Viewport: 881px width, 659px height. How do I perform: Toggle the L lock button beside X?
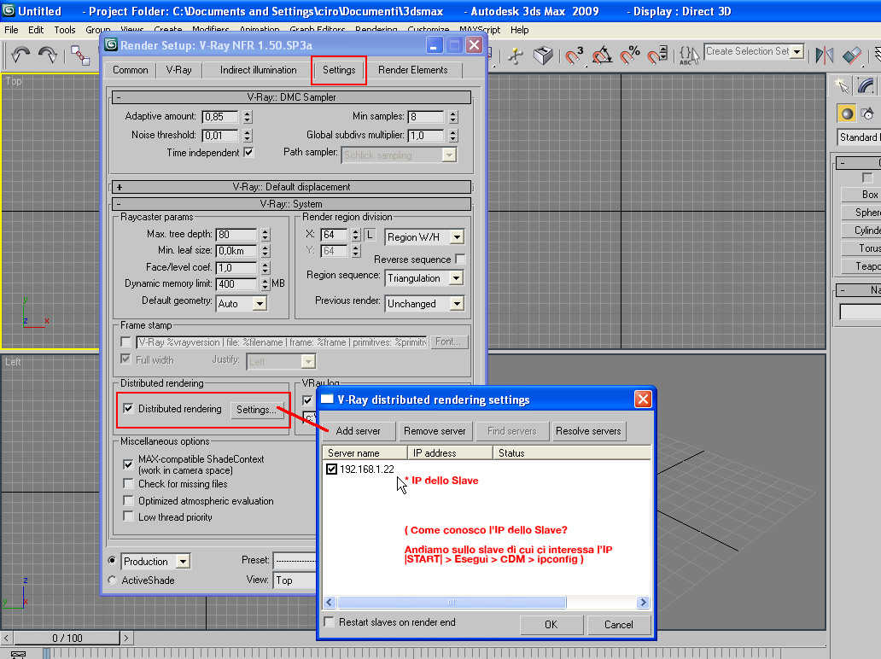370,235
